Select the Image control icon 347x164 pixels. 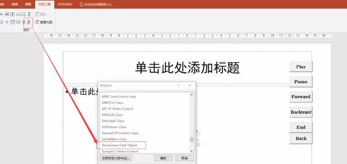tap(23, 14)
